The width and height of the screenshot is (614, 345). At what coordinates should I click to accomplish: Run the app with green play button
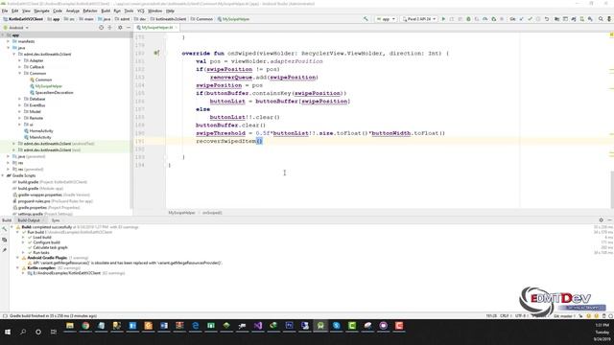[443, 19]
